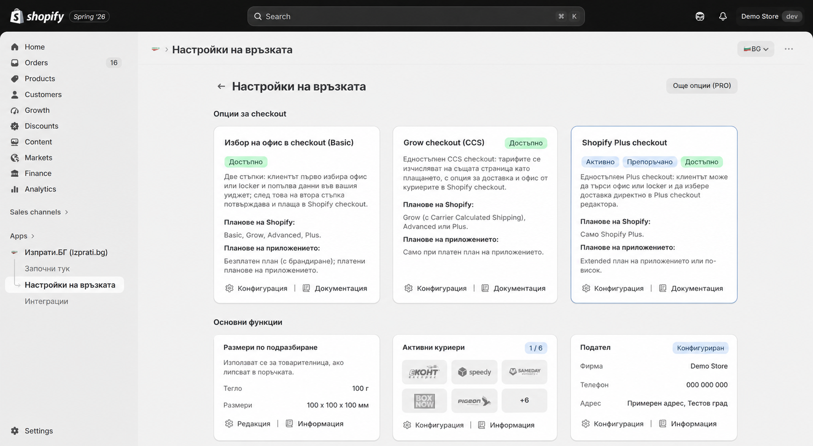The image size is (813, 446).
Task: Open the notifications bell
Action: (x=723, y=16)
